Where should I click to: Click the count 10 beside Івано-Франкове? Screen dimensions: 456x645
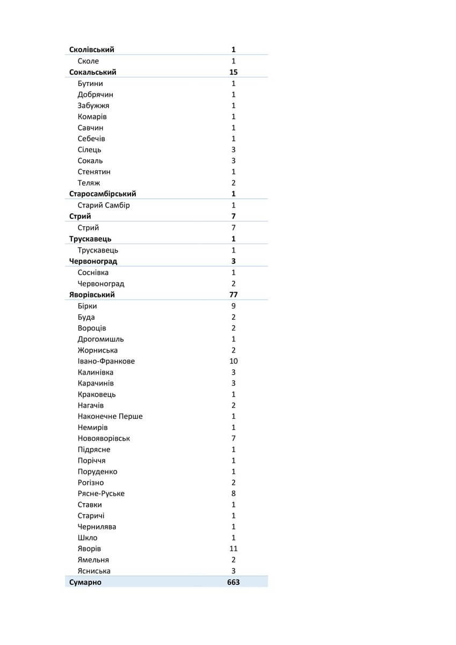234,361
